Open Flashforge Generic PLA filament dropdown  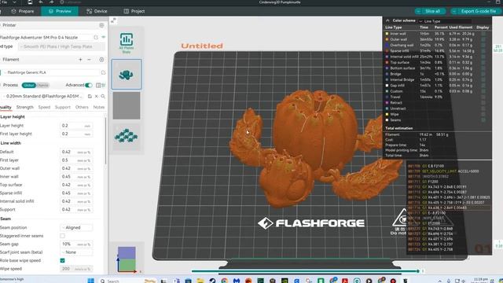(51, 72)
